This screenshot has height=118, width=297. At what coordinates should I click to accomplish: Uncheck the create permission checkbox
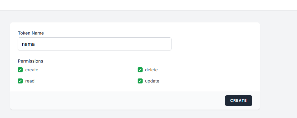pyautogui.click(x=20, y=70)
